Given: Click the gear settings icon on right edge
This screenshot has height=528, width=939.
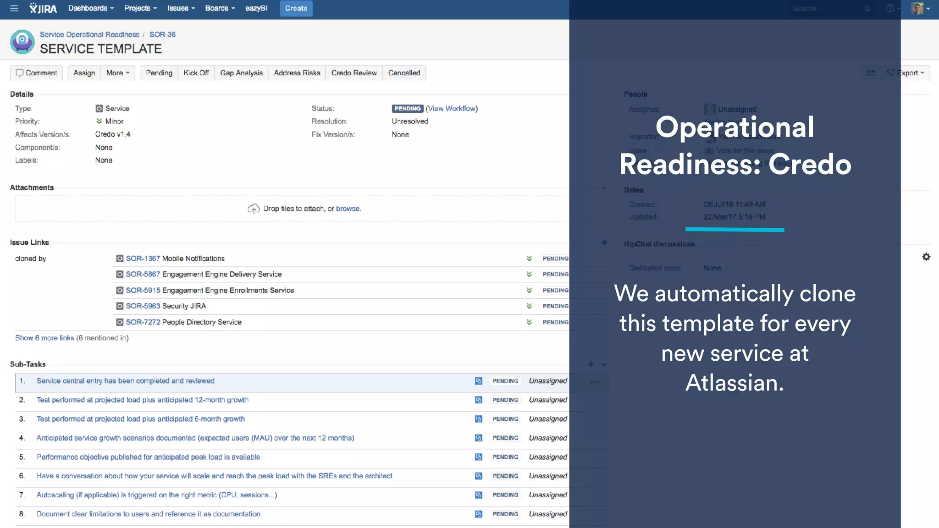Looking at the screenshot, I should (926, 257).
